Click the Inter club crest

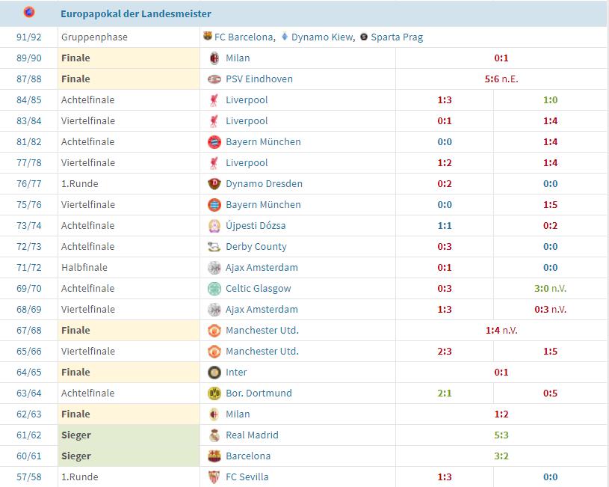coord(214,372)
